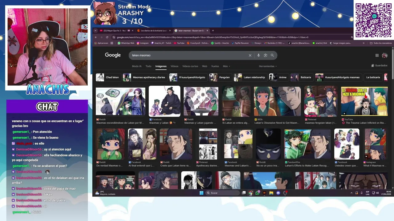Open the Facebook Maomao y Lakan image
Image resolution: width=394 pixels, height=221 pixels.
click(x=164, y=101)
